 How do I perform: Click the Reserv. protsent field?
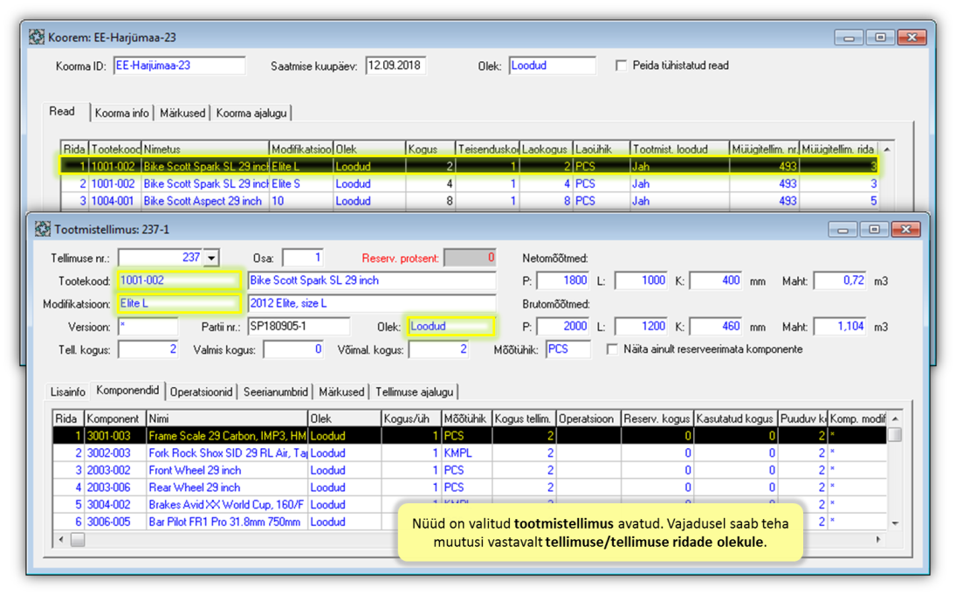tap(470, 258)
